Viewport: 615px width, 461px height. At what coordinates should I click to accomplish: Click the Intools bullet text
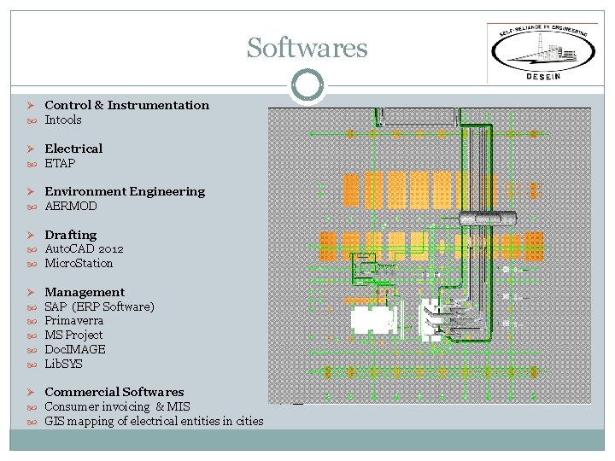click(x=63, y=120)
